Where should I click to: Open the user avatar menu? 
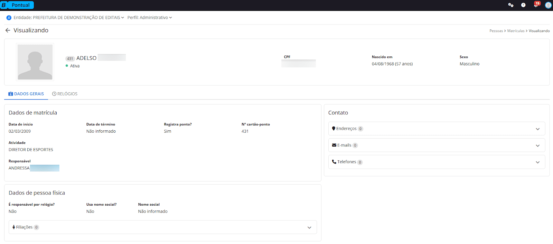(548, 5)
